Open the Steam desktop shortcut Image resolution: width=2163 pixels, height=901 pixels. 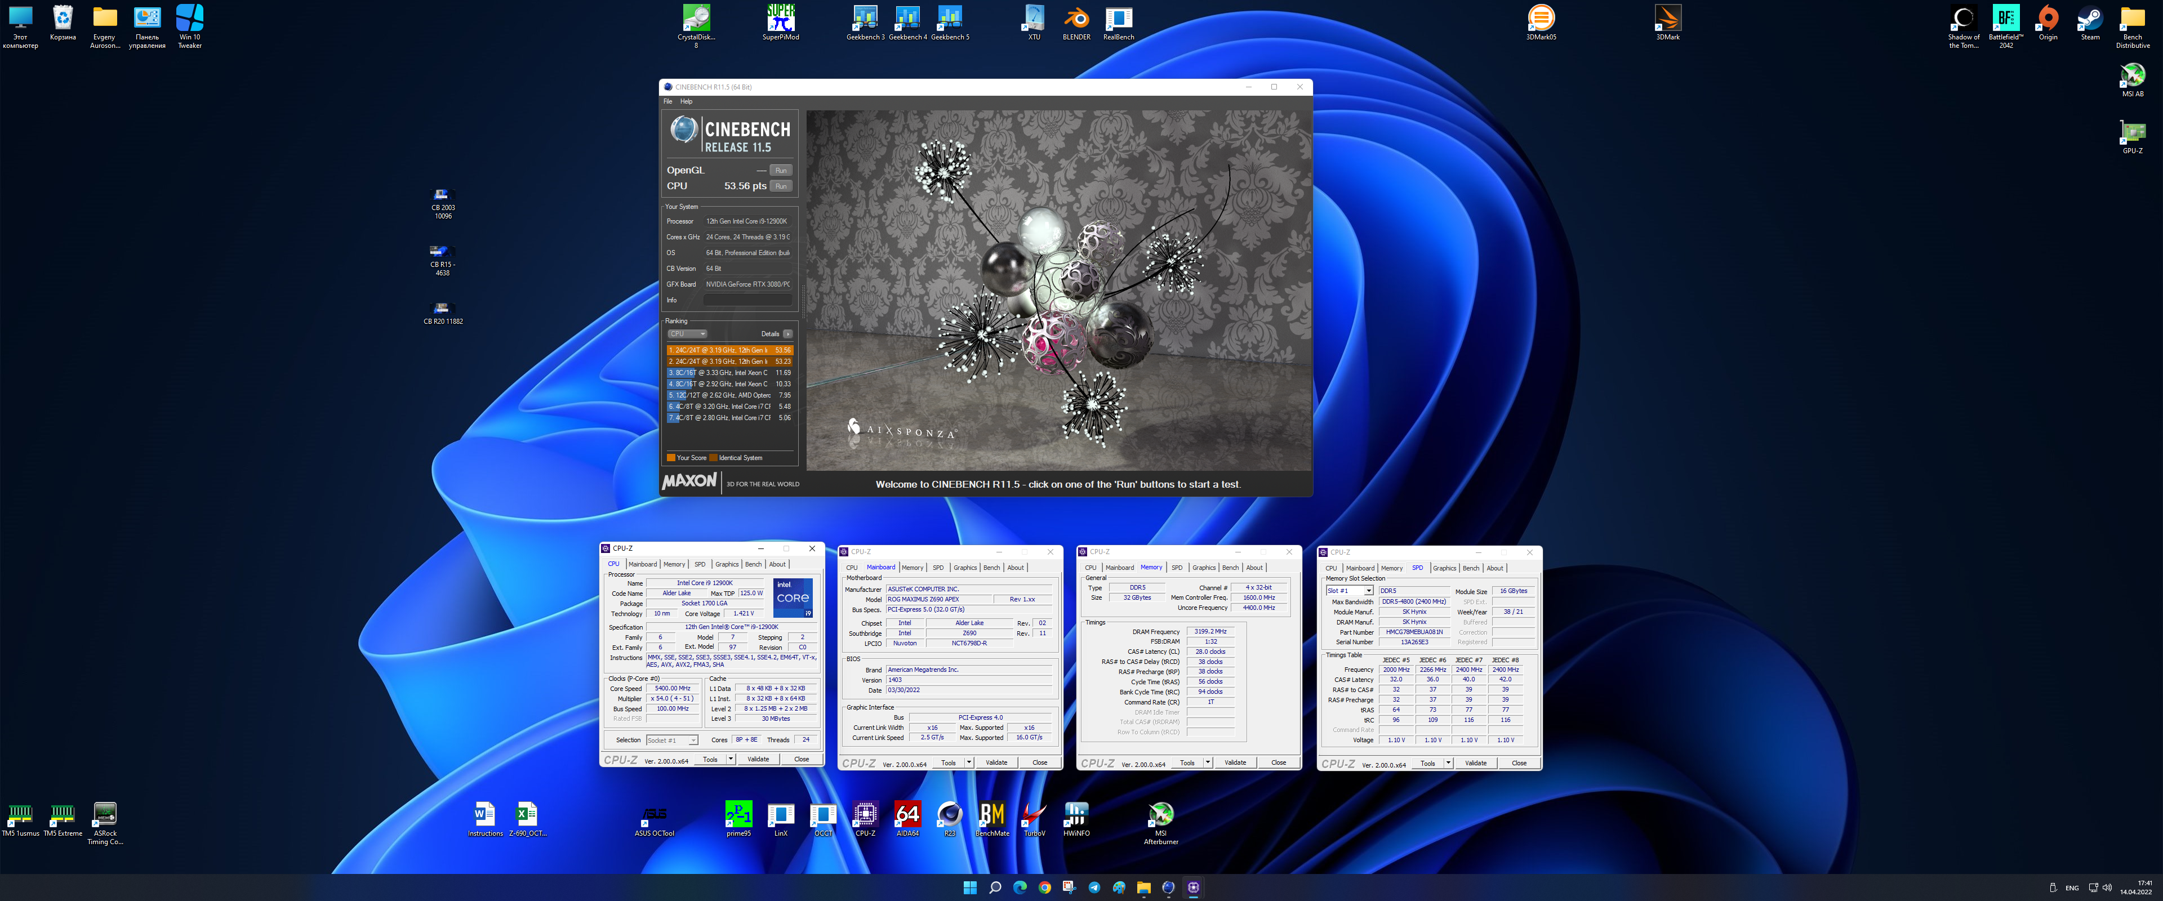tap(2090, 23)
